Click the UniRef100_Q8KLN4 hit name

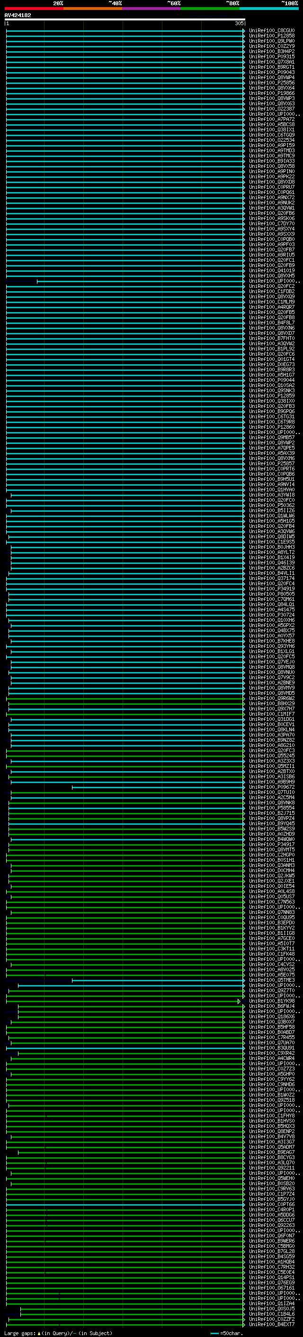coord(272,730)
